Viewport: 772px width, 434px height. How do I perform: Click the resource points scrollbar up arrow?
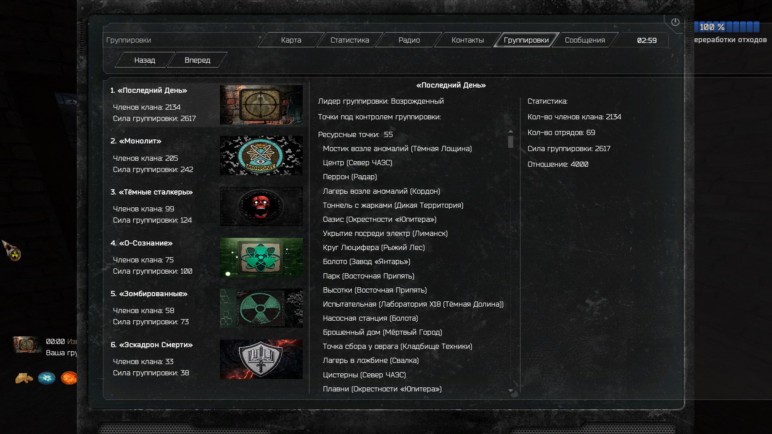pos(511,131)
